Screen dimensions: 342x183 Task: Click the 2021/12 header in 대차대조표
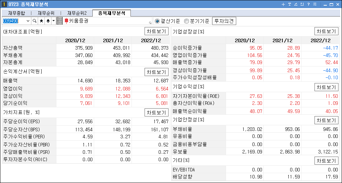(113, 40)
